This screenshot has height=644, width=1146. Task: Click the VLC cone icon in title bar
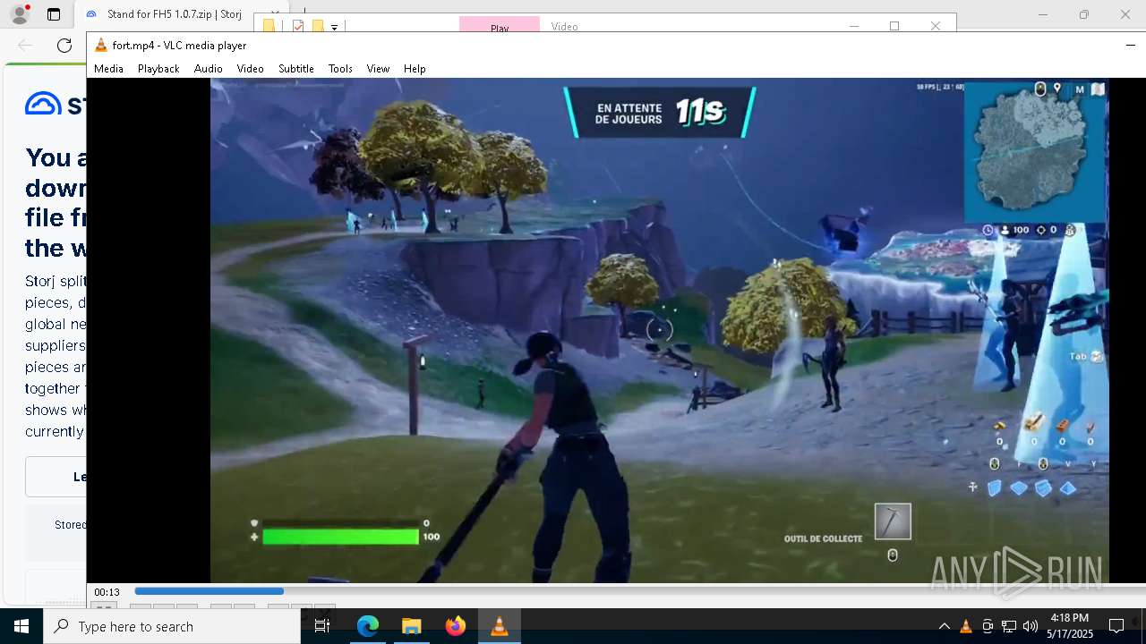tap(101, 45)
